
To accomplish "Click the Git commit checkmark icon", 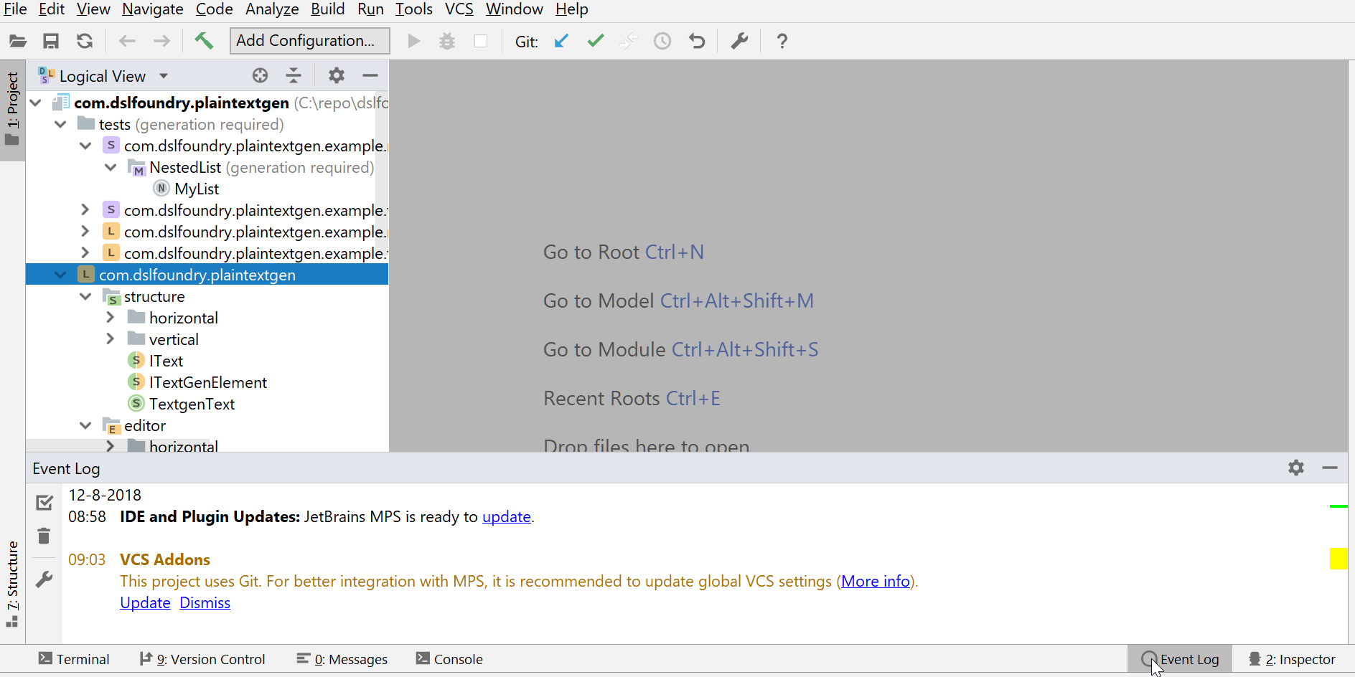I will click(595, 41).
